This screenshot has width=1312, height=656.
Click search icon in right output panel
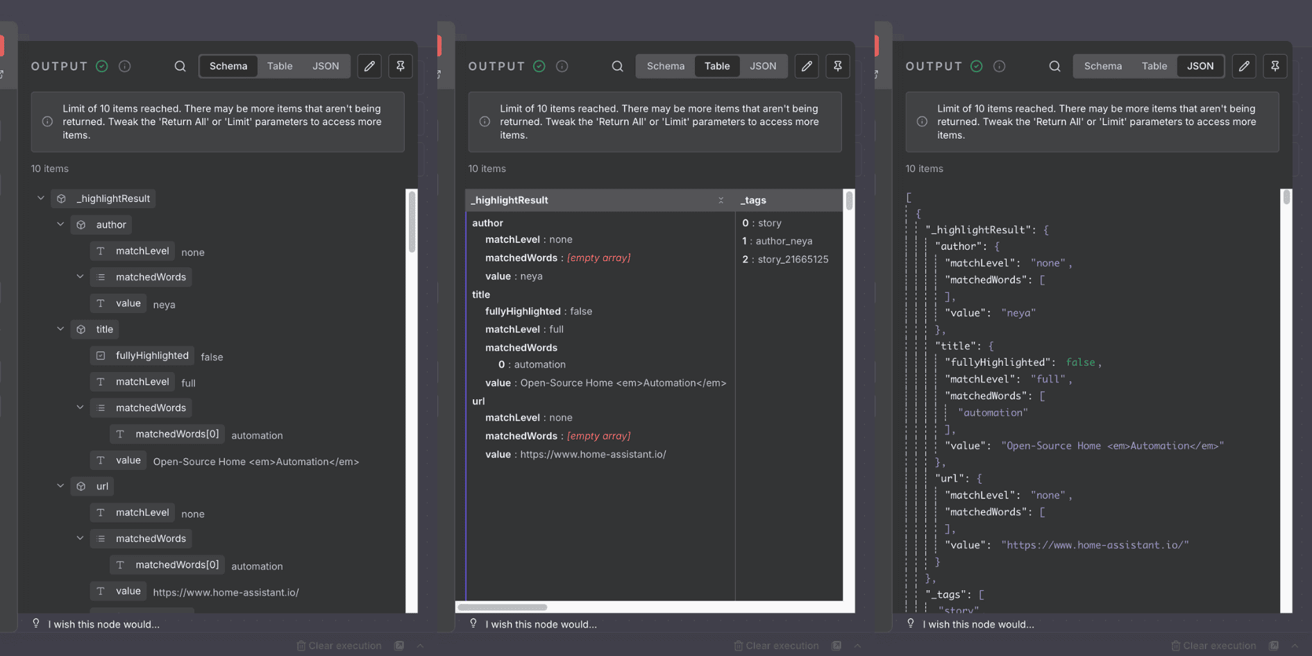[x=1054, y=66]
